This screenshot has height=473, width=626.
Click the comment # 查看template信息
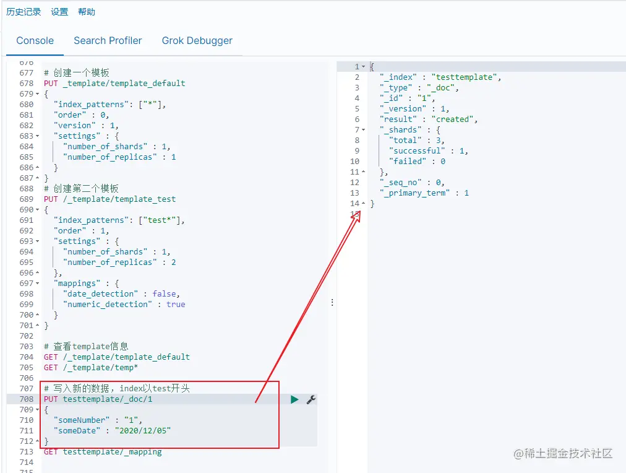tap(86, 346)
